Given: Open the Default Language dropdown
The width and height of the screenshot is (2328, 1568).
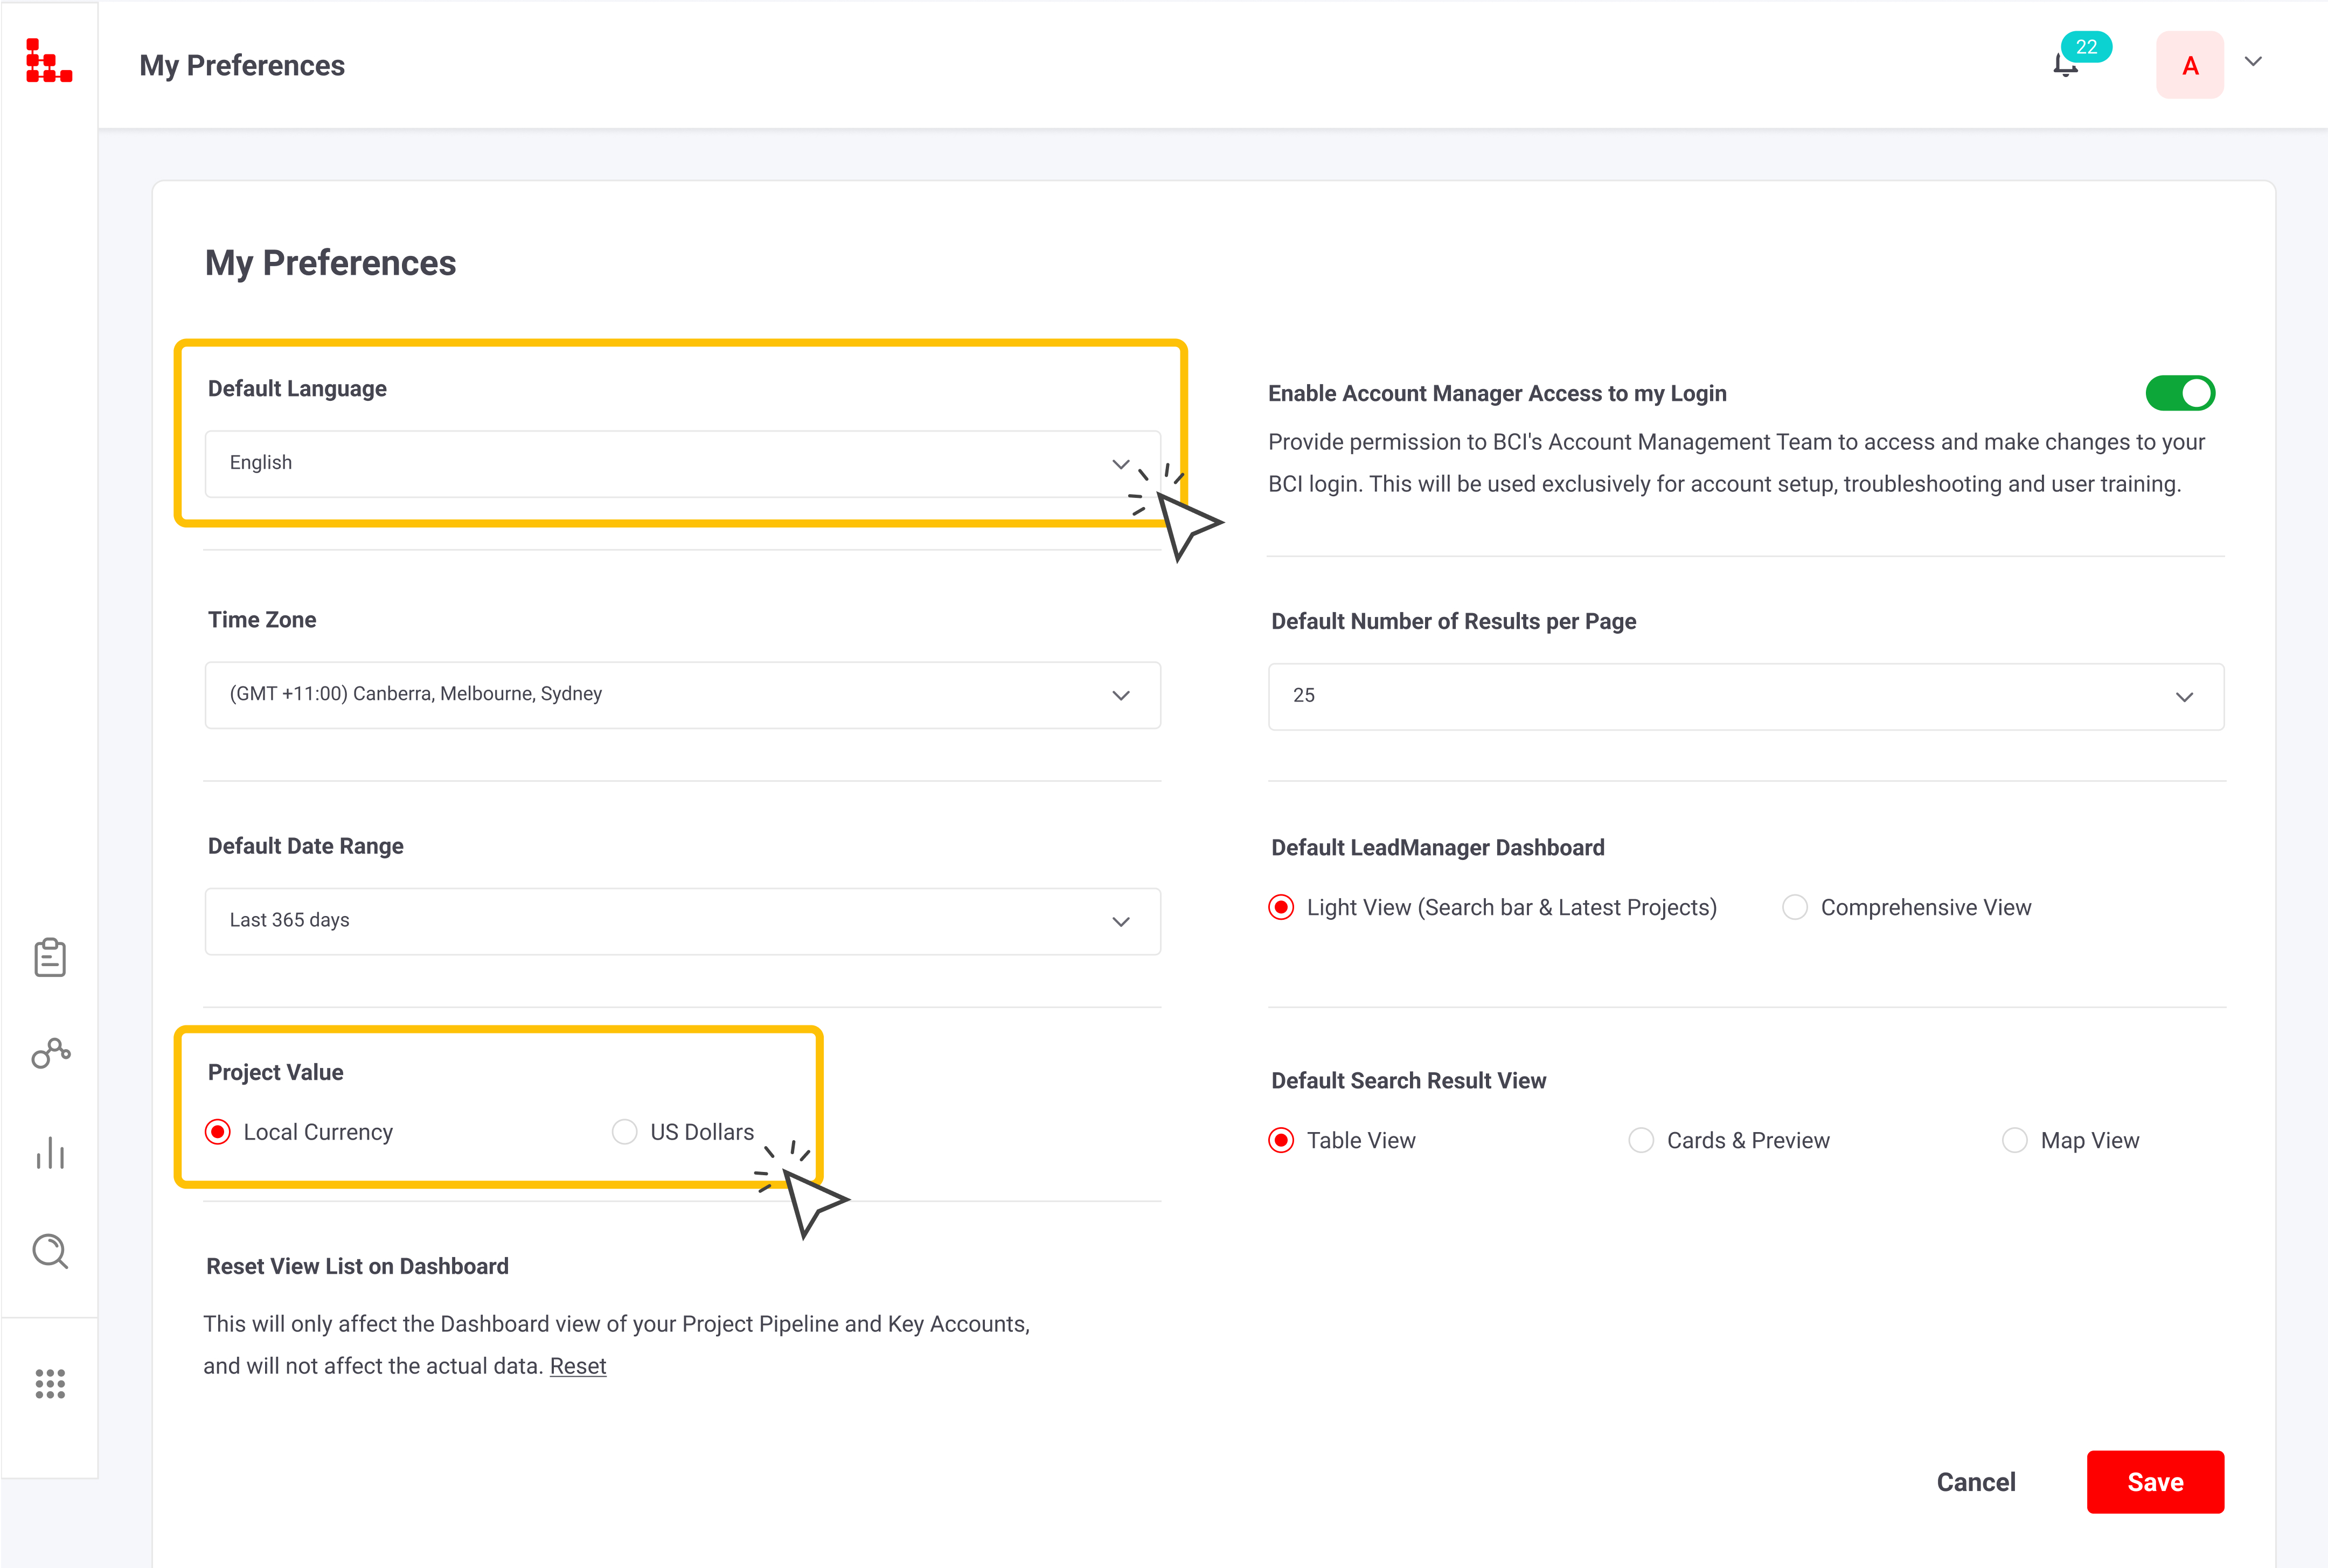Looking at the screenshot, I should point(682,464).
